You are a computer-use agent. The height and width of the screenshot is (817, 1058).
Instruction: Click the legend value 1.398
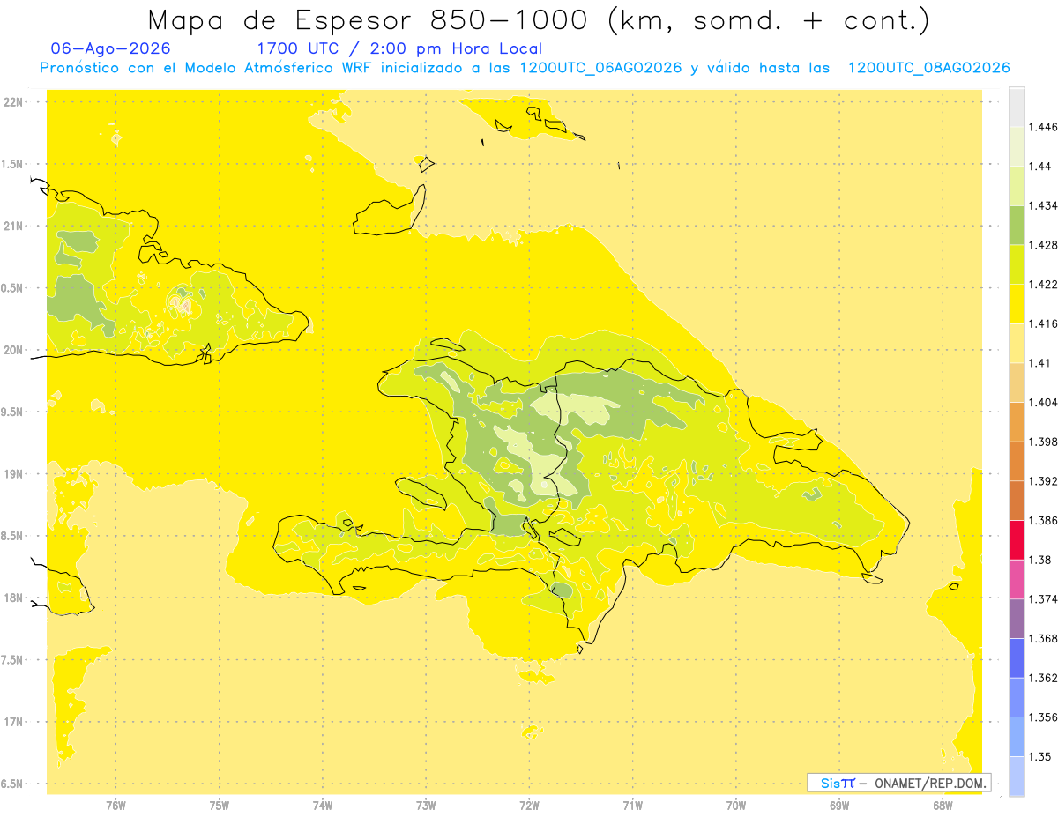1043,442
